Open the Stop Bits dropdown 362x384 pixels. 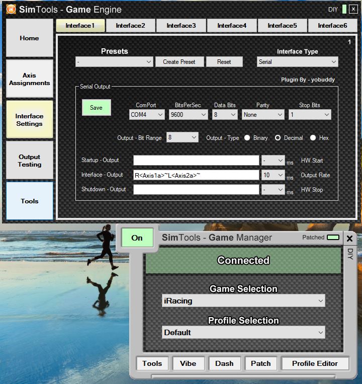coord(310,115)
